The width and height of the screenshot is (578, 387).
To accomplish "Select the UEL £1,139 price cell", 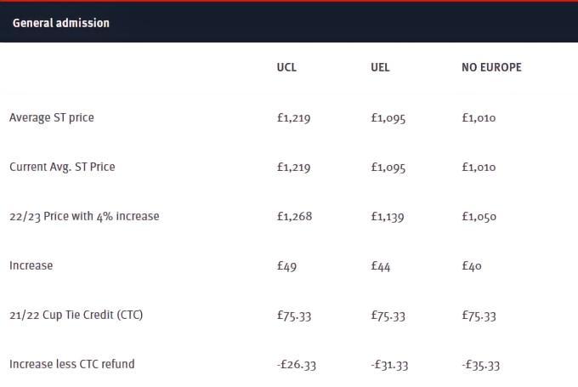I will pos(388,216).
